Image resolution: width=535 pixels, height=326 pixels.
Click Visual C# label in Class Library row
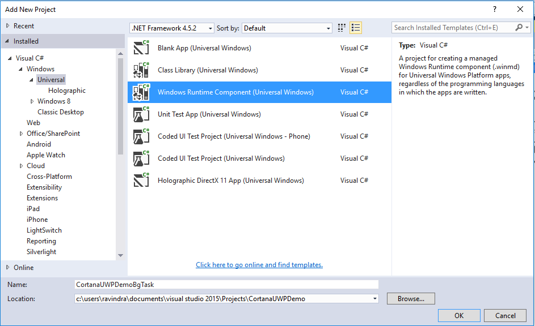click(x=354, y=70)
